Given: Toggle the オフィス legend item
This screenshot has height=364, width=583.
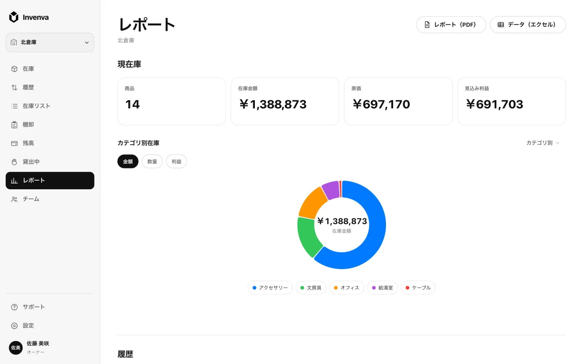Looking at the screenshot, I should pyautogui.click(x=346, y=288).
